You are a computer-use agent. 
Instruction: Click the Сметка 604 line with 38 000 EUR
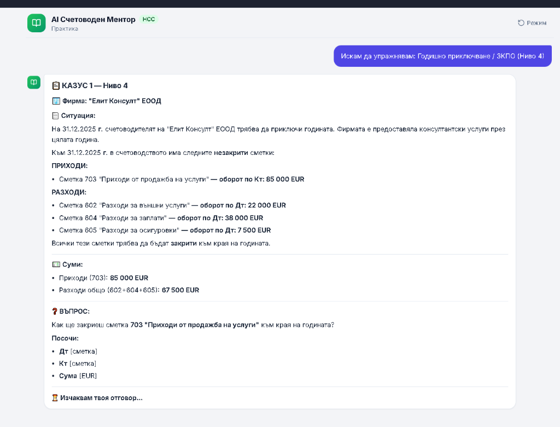click(161, 218)
